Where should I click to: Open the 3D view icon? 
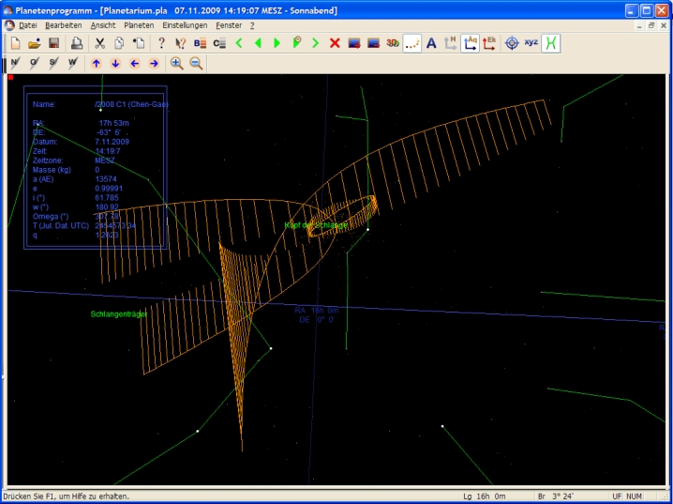click(393, 43)
